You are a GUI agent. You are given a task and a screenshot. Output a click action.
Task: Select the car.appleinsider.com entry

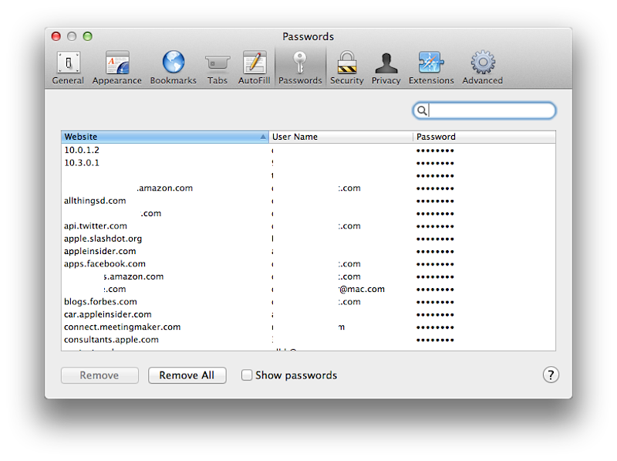[x=308, y=314]
